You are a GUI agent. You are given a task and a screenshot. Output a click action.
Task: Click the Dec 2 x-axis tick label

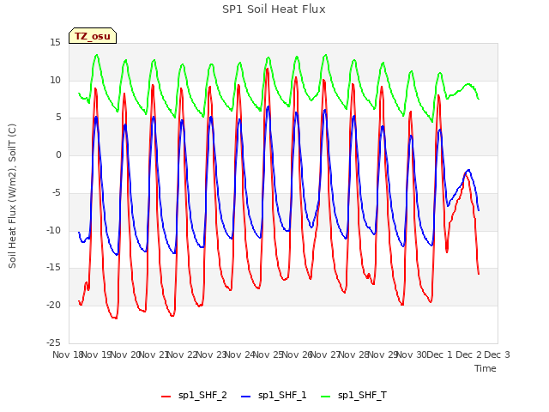point(468,354)
